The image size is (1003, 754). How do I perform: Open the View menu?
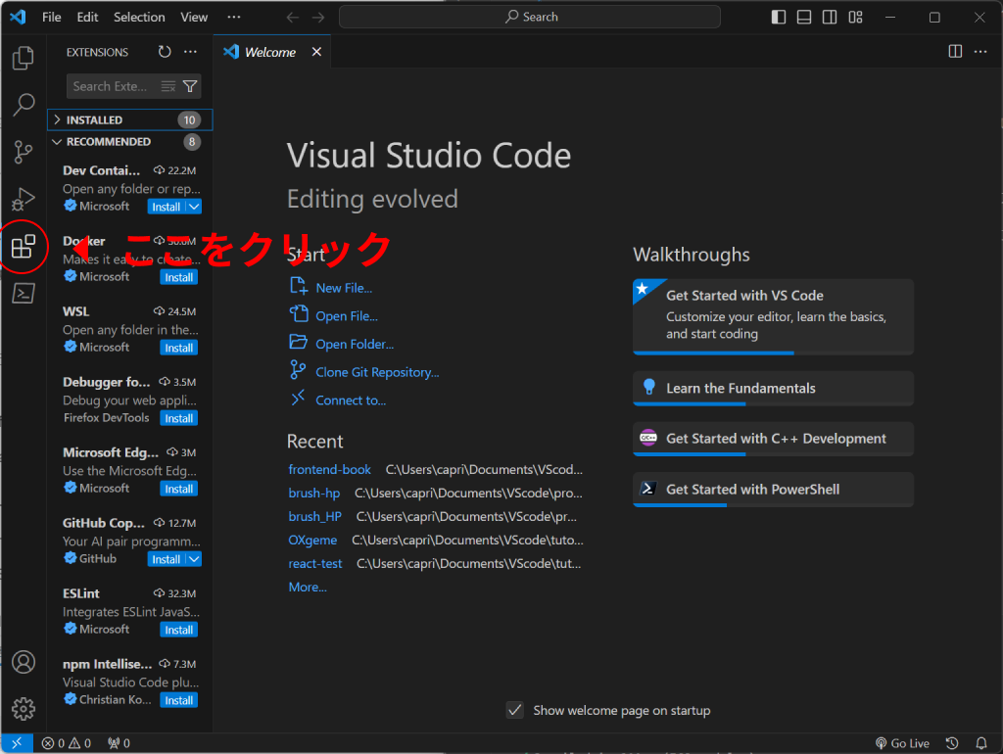[x=194, y=18]
